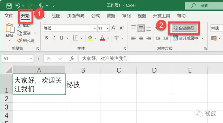
Task: Click the confirm checkmark formula icon
Action: click(x=60, y=58)
